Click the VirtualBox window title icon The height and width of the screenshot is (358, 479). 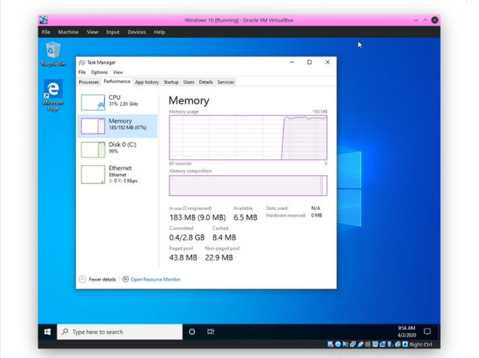[43, 20]
